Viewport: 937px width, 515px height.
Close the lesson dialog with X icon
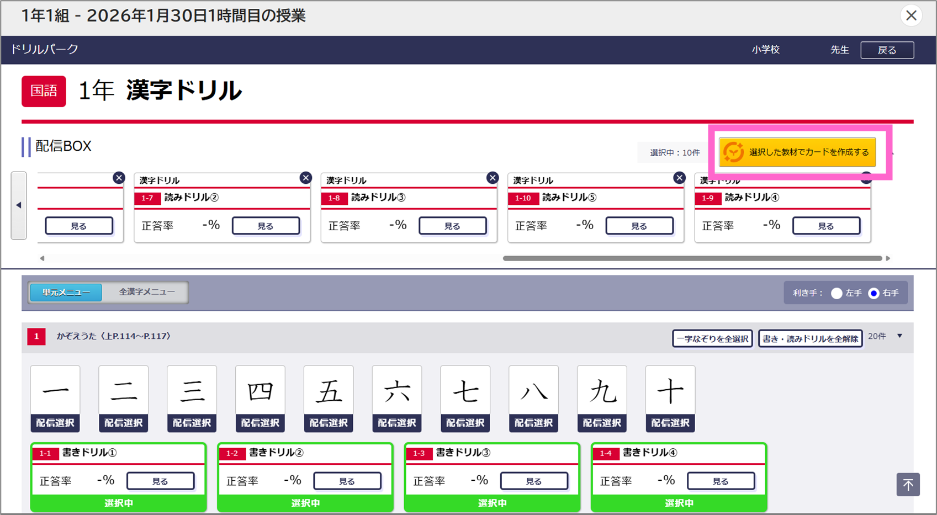point(911,15)
